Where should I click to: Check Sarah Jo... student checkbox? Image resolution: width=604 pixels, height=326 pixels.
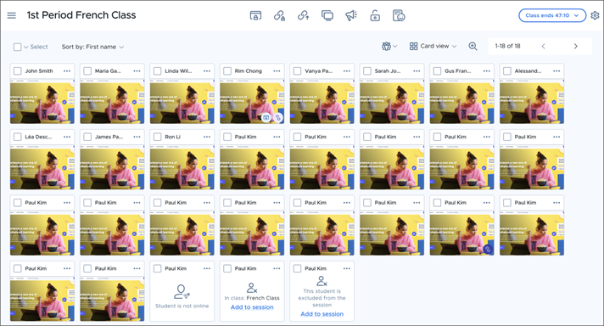point(367,71)
